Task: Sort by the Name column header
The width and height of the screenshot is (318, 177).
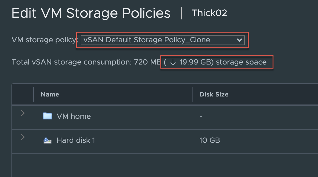Action: [x=50, y=94]
